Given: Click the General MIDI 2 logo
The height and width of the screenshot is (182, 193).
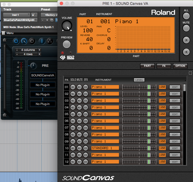Looking at the screenshot, I should 70,57.
